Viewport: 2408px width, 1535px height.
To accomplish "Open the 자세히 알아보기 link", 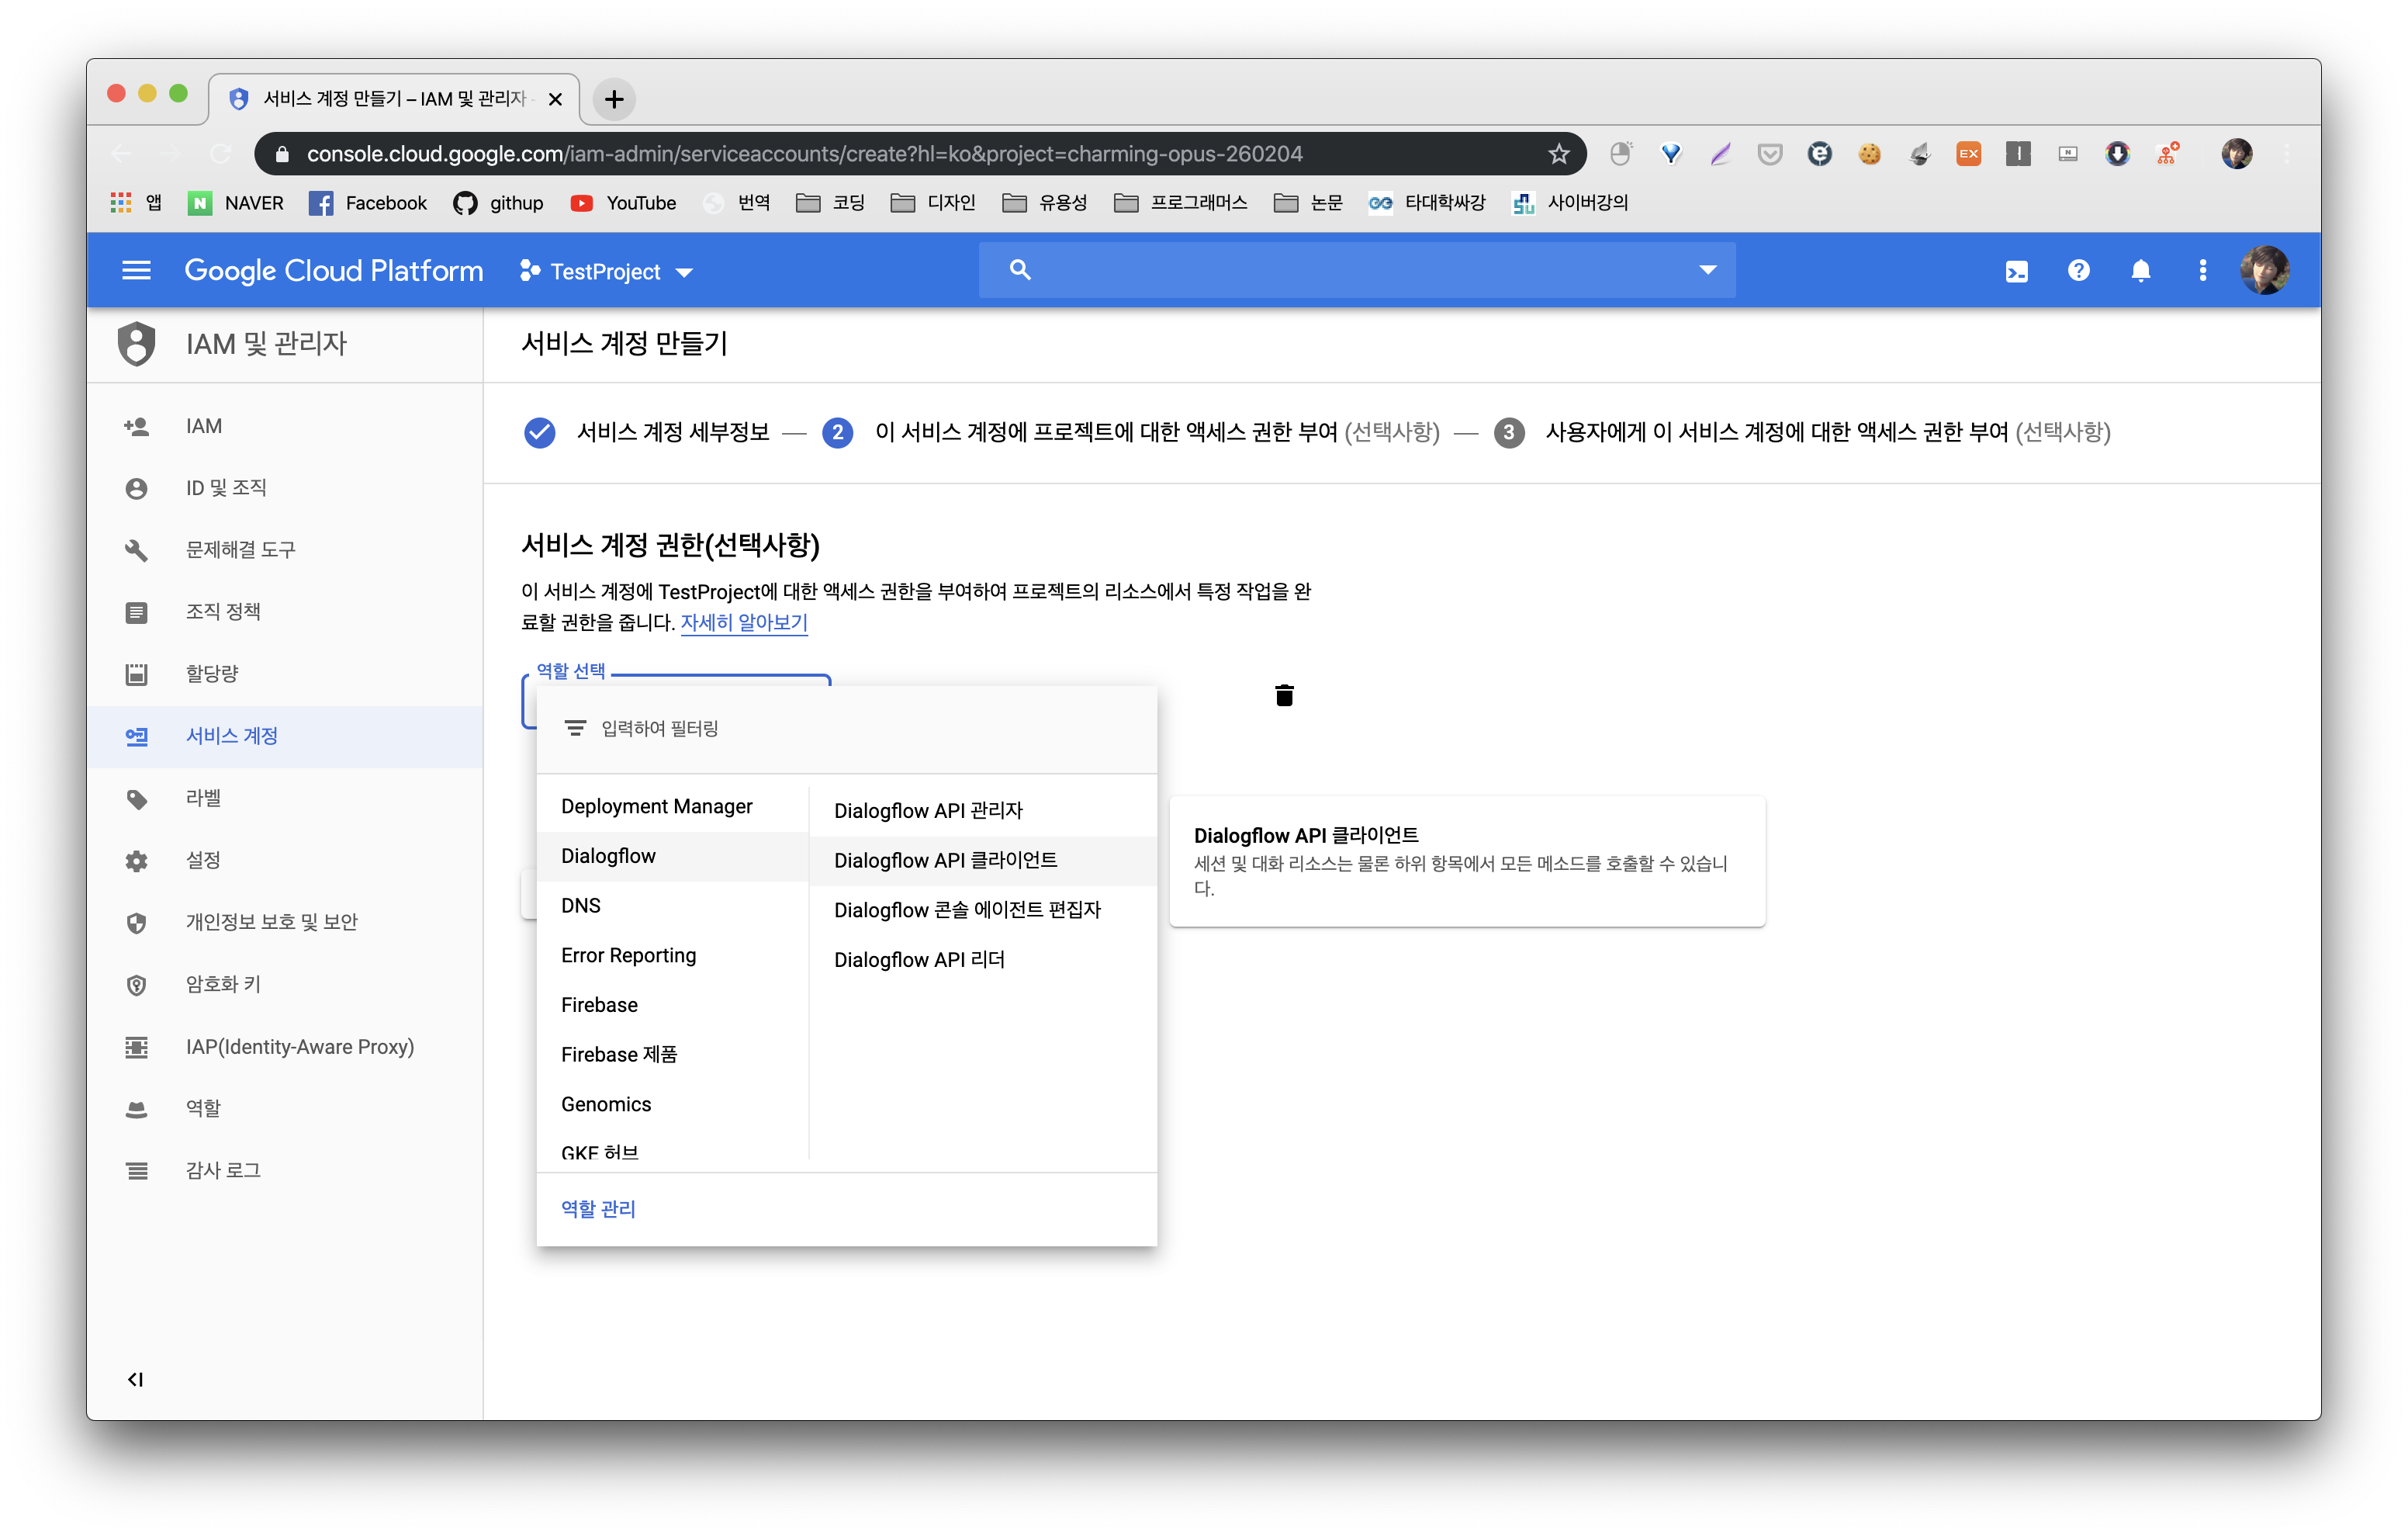I will point(743,622).
